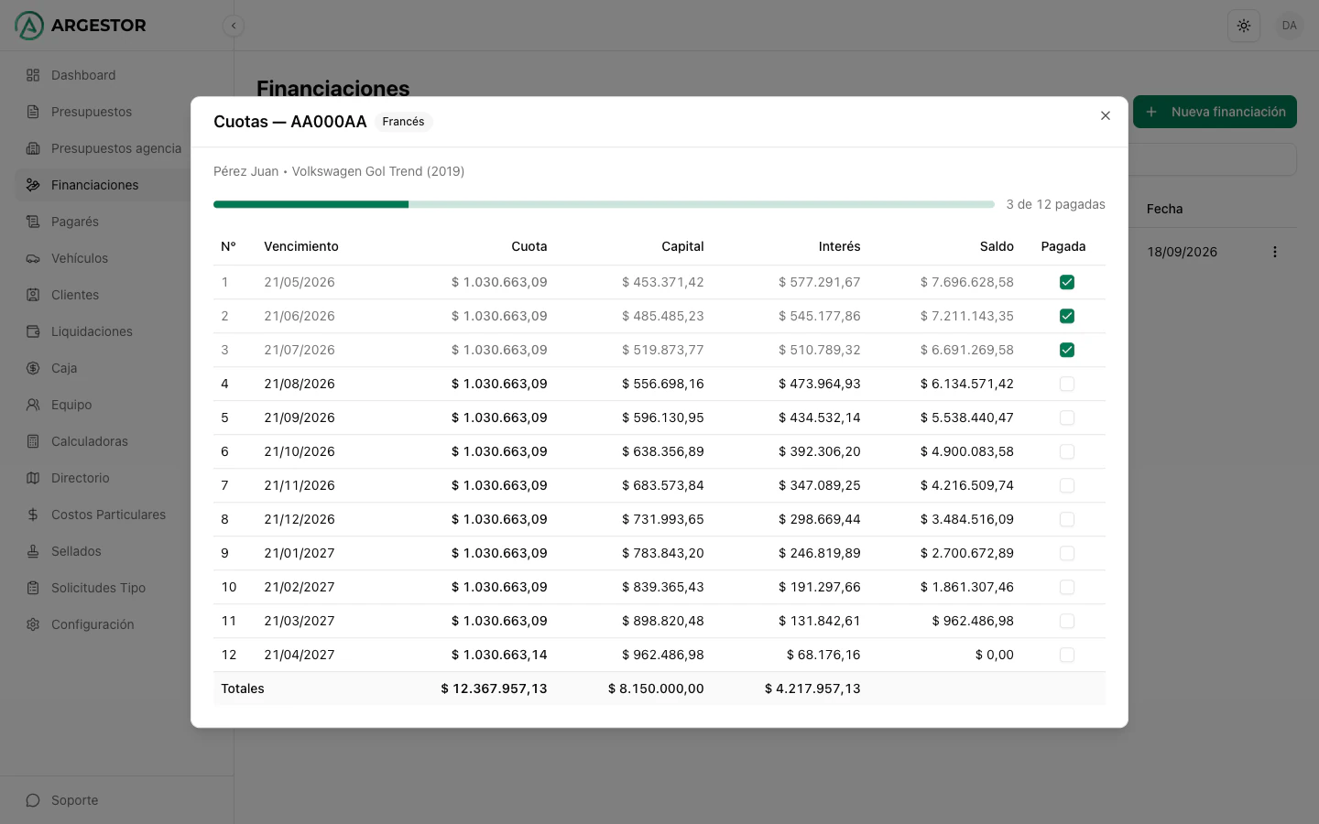This screenshot has width=1319, height=824.
Task: Open Vehículos using its car icon
Action: [33, 258]
